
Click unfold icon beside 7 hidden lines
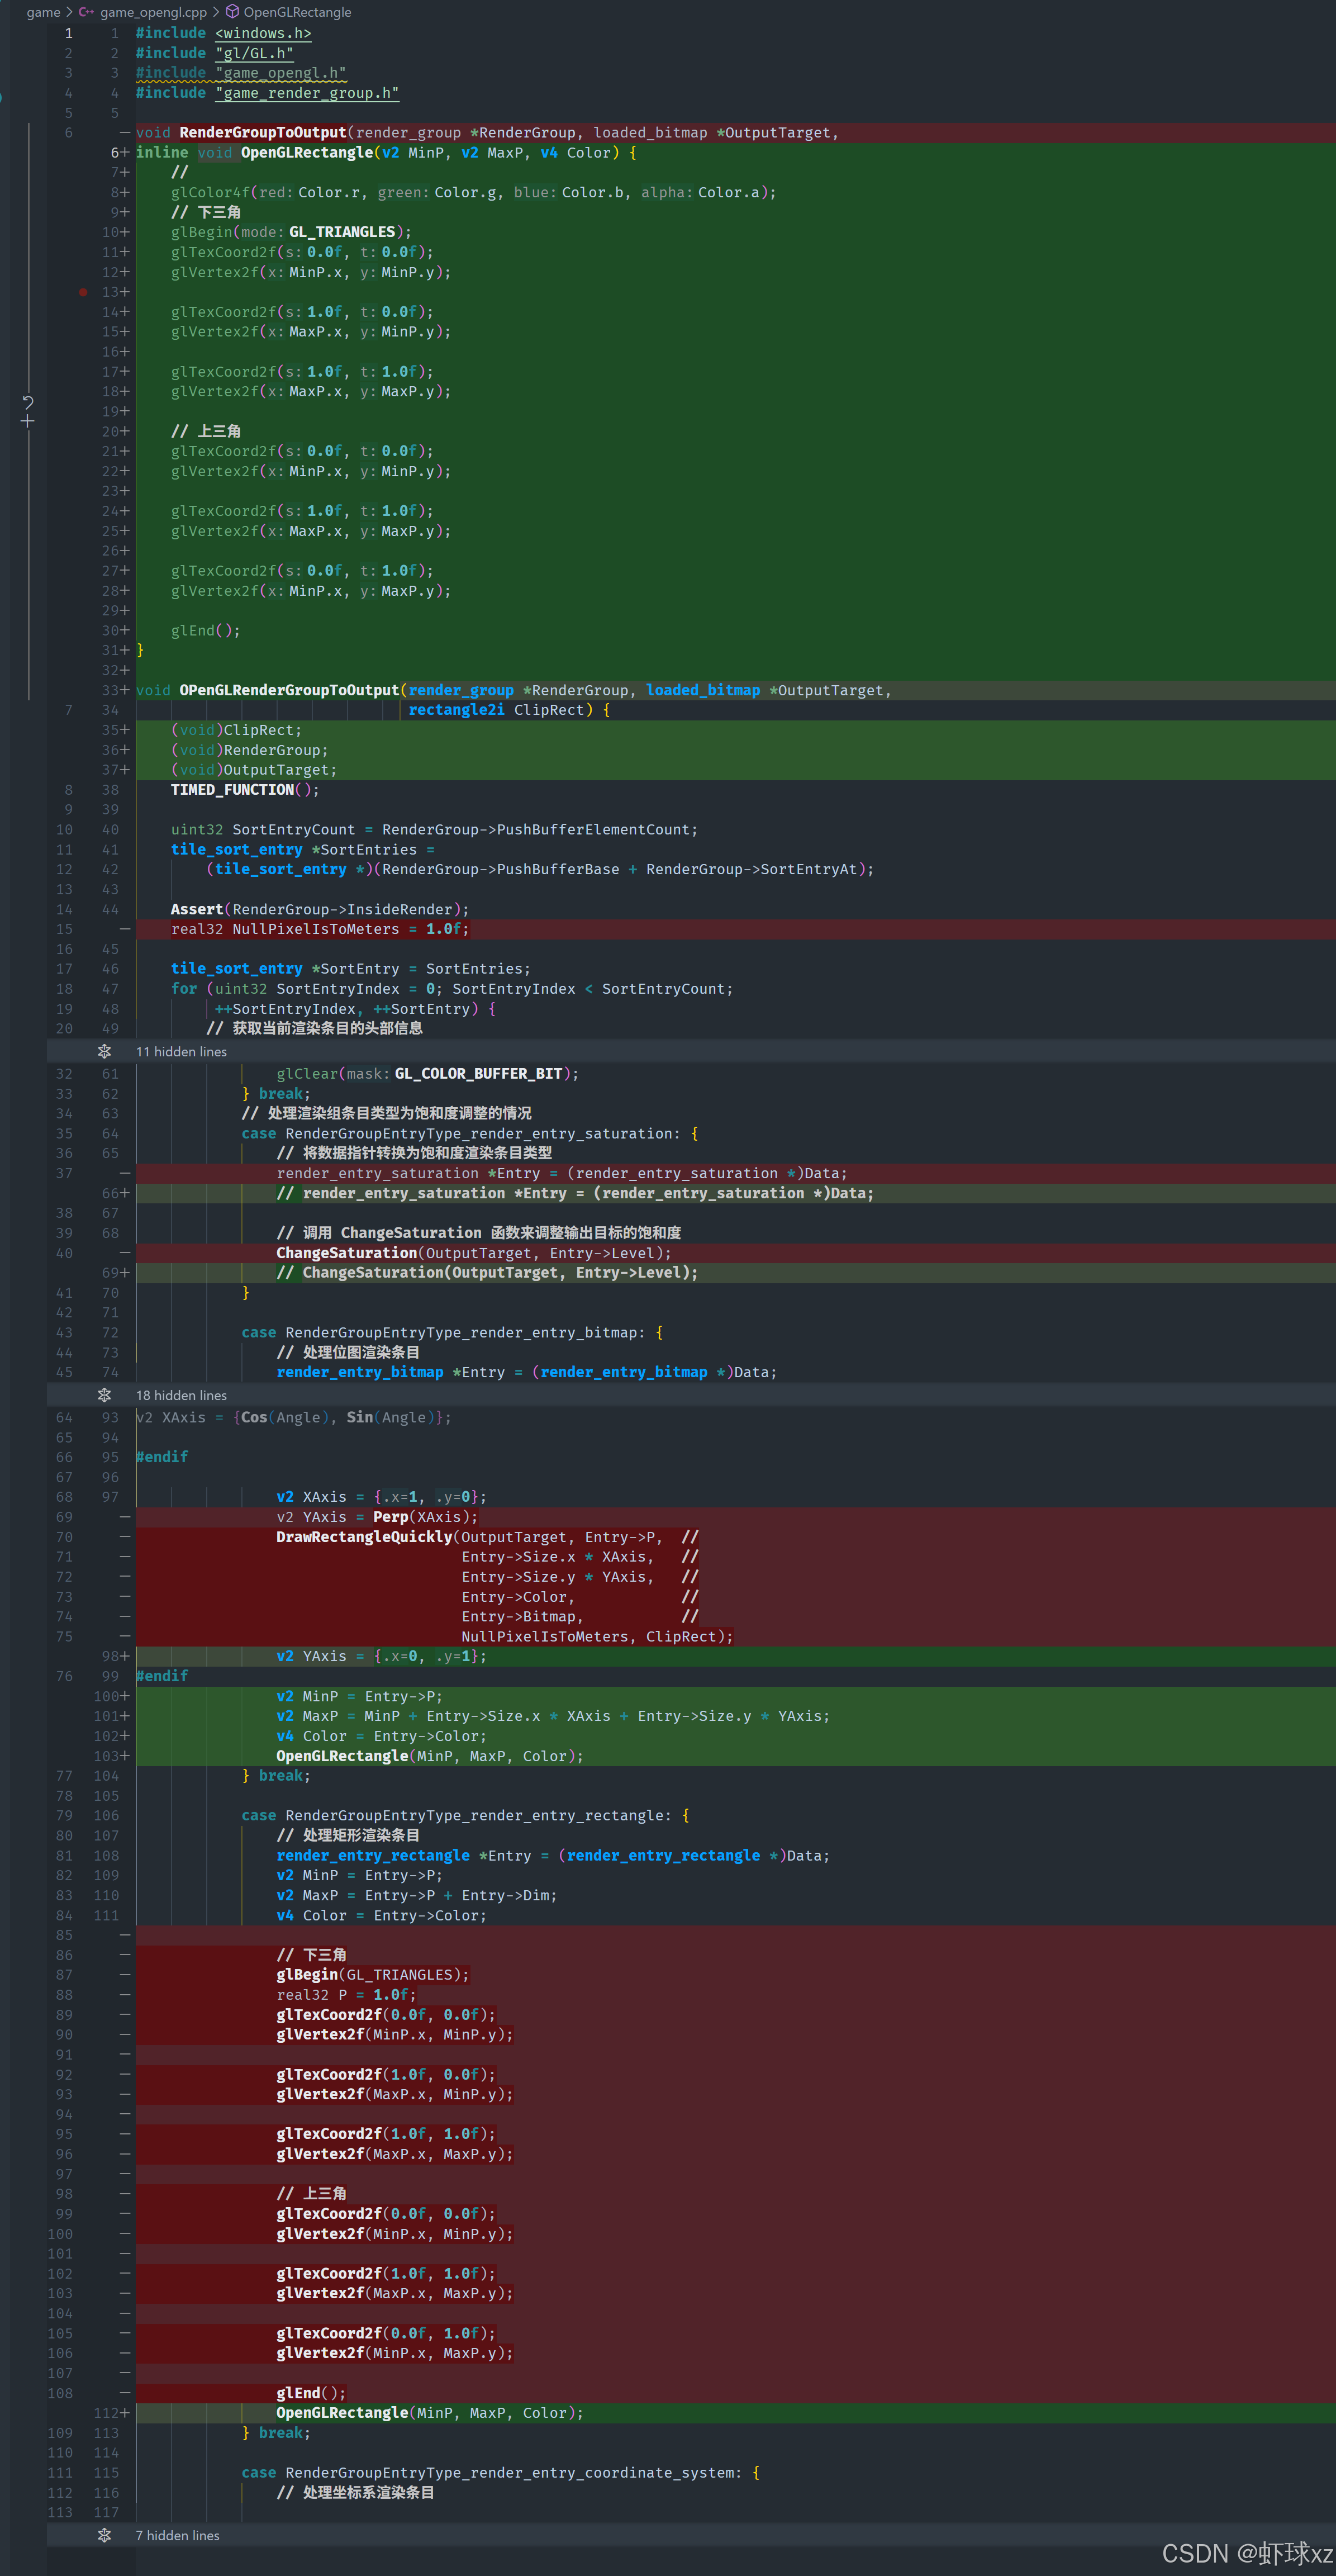[x=104, y=2535]
